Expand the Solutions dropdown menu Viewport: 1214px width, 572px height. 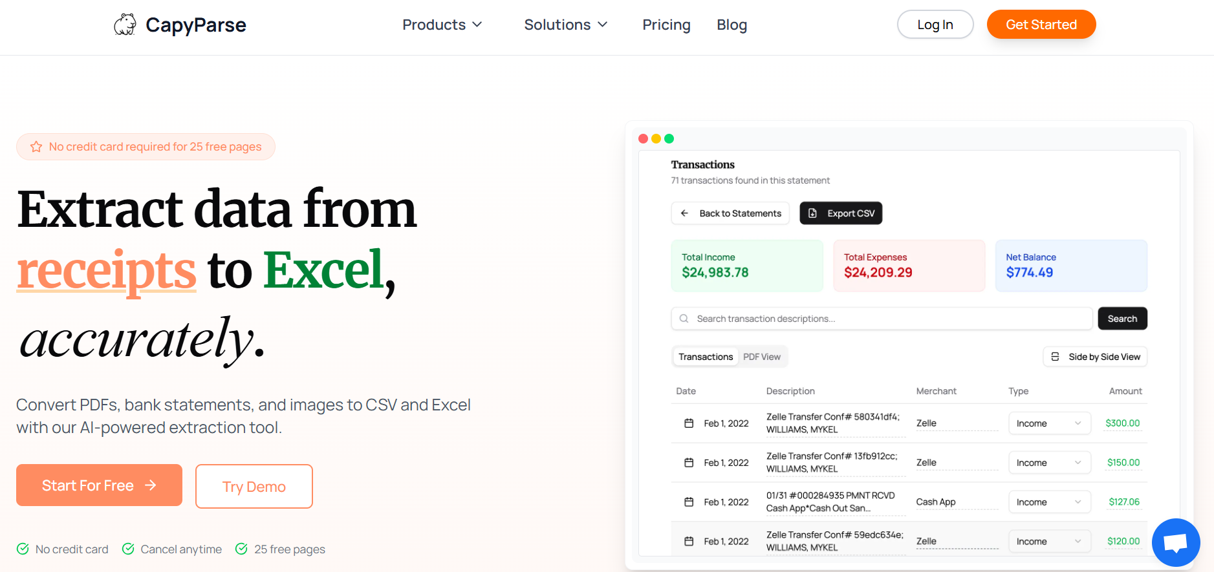[x=566, y=25]
